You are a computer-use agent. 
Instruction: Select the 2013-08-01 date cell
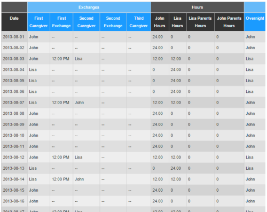(x=13, y=37)
